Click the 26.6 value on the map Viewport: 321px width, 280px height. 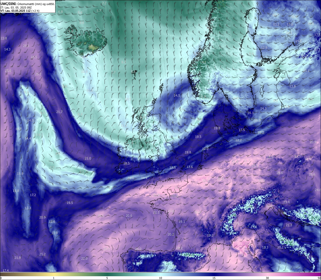click(280, 173)
